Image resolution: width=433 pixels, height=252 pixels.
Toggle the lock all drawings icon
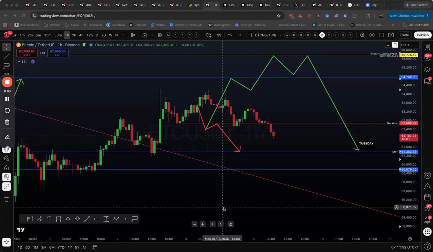[x=6, y=168]
